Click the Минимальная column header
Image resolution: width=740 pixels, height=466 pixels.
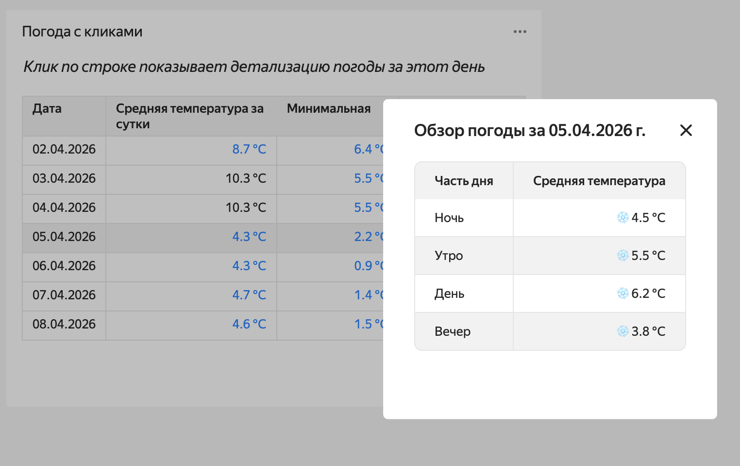point(329,109)
